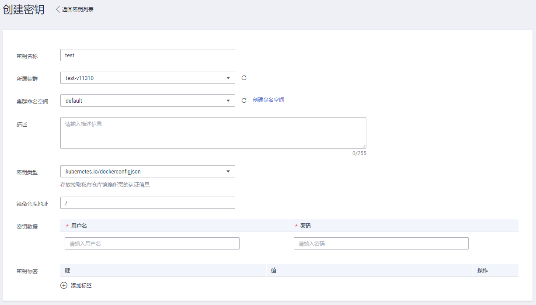
Task: Click the 操作 column header
Action: pos(482,270)
